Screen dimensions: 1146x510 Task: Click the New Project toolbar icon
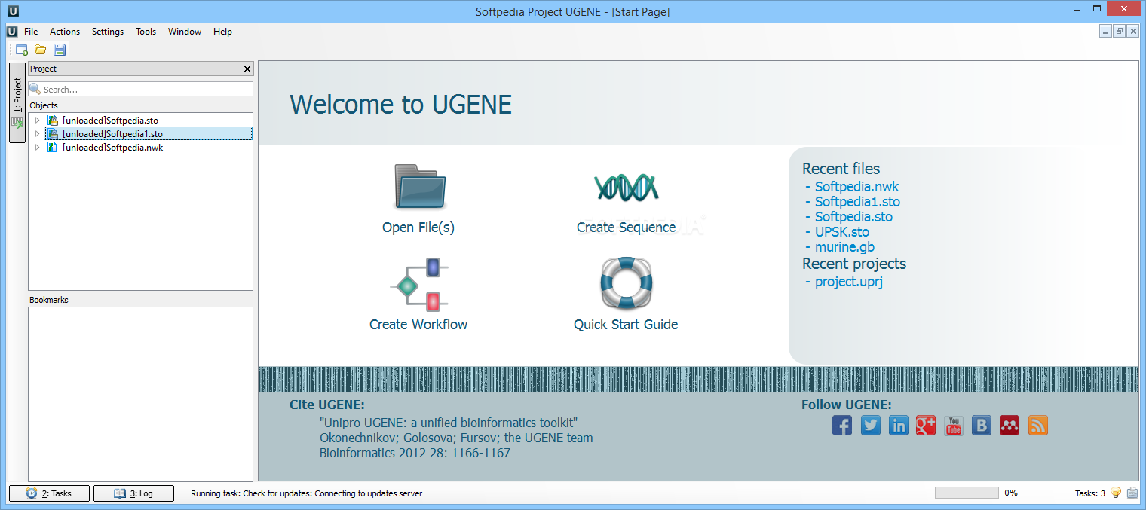22,50
